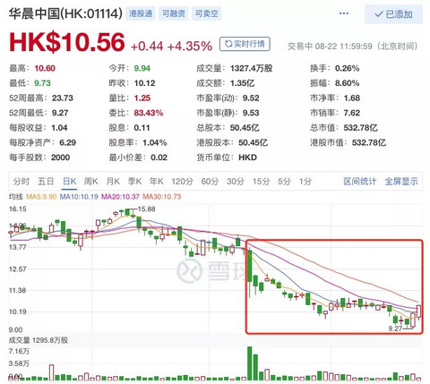Select the 日K chart tab
Image resolution: width=430 pixels, height=384 pixels.
[70, 181]
